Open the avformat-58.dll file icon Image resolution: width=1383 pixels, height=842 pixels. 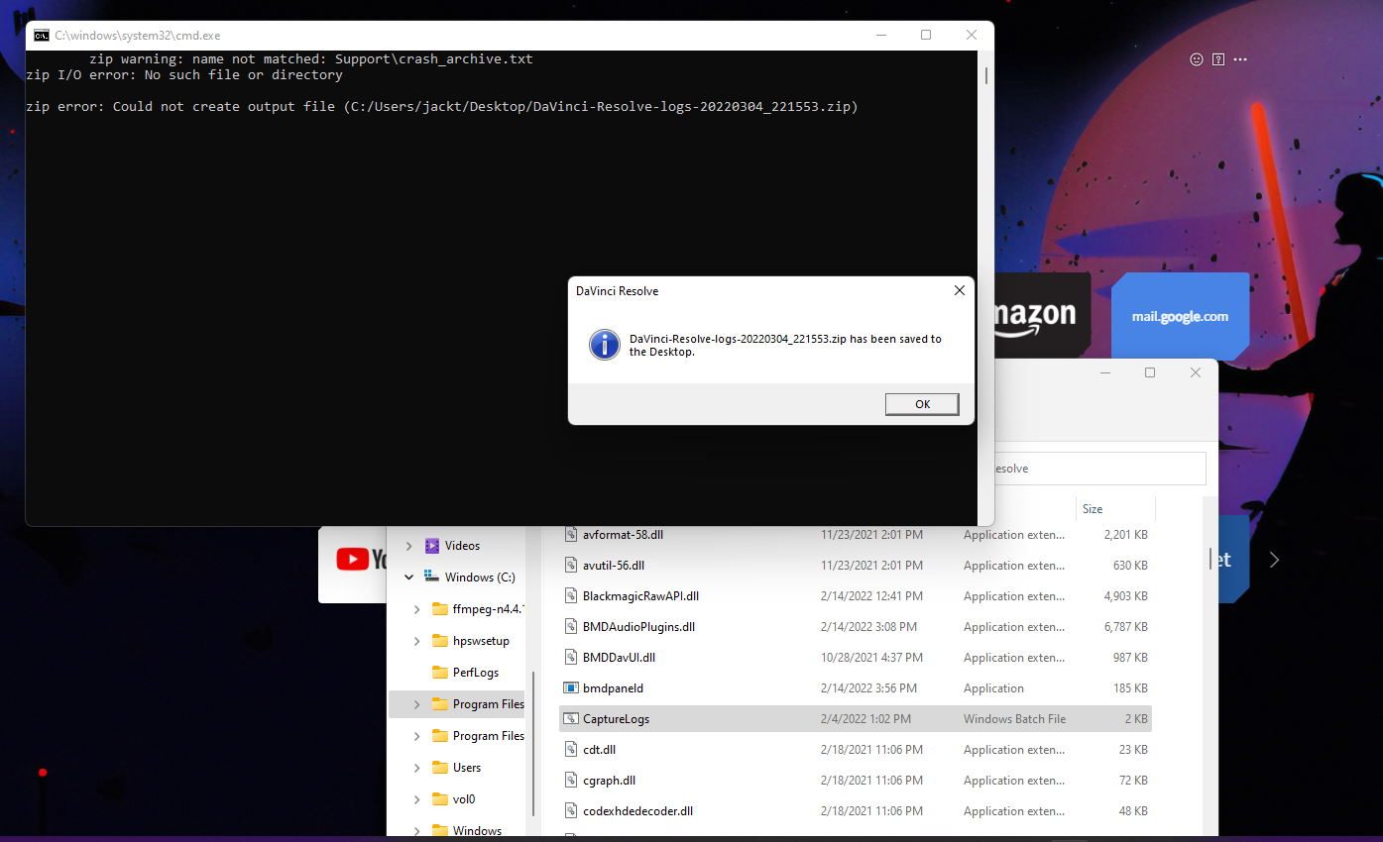click(571, 534)
